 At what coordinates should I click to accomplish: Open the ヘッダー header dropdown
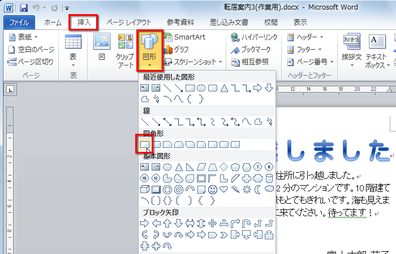click(x=305, y=37)
